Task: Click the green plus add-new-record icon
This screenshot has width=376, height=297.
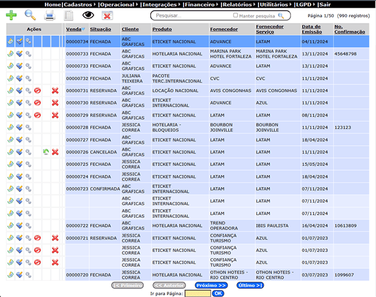Action: [x=11, y=15]
